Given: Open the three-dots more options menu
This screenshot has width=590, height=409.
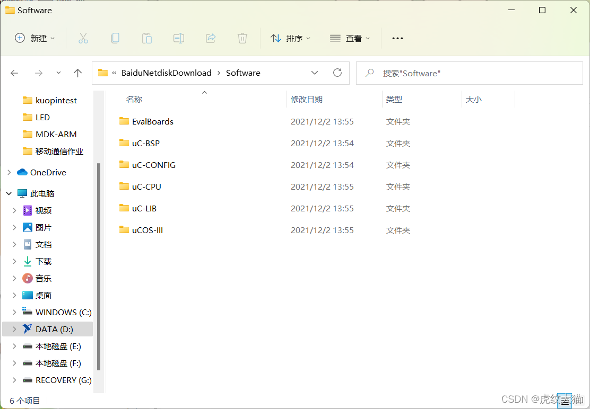Looking at the screenshot, I should tap(397, 38).
